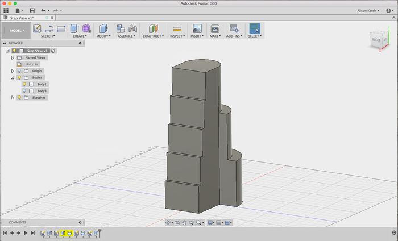Click the ViewCube RIGHT face
Screen dimensions: 398x241
click(376, 40)
